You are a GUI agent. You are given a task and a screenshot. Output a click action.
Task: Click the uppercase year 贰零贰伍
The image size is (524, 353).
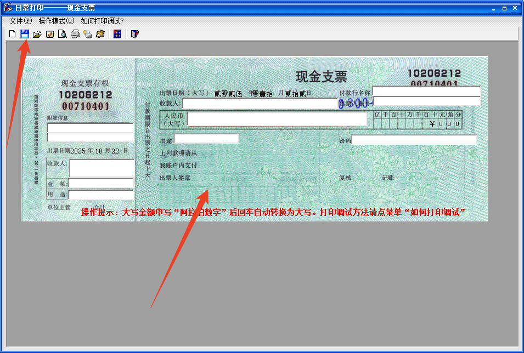point(228,94)
